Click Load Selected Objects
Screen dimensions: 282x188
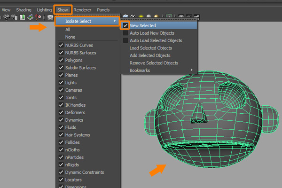(x=150, y=48)
